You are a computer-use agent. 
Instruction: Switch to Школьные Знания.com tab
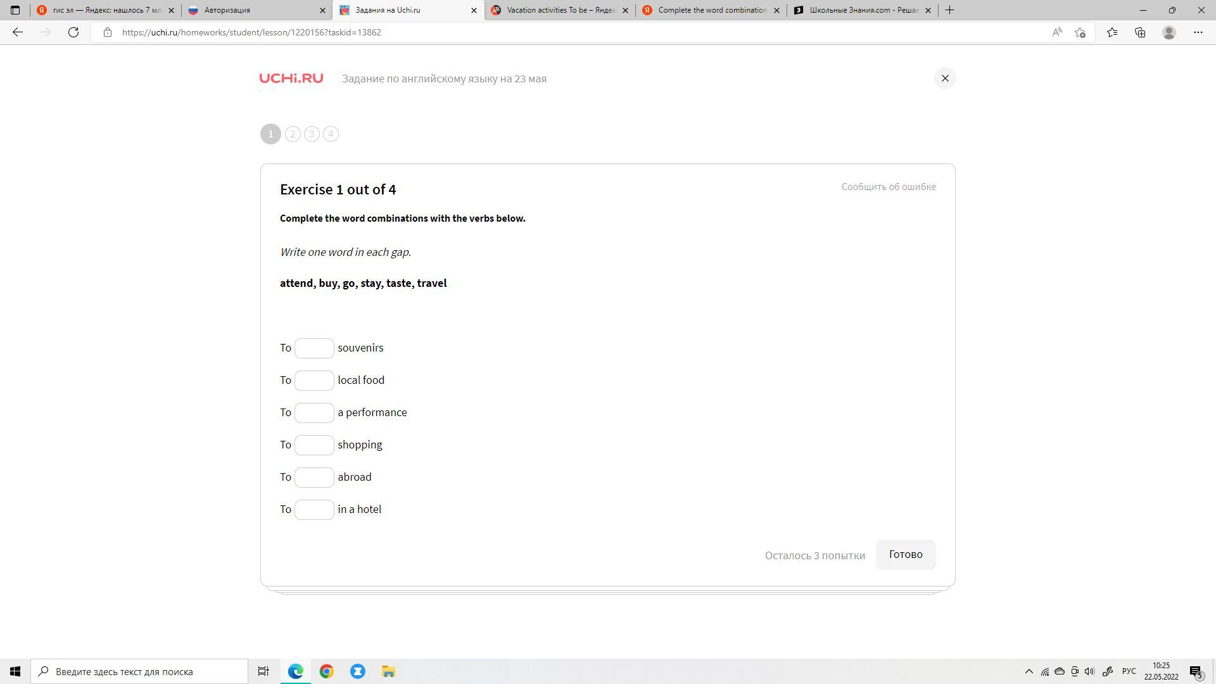pos(861,10)
